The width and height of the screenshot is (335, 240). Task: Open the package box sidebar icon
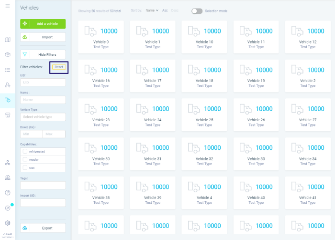tap(8, 55)
